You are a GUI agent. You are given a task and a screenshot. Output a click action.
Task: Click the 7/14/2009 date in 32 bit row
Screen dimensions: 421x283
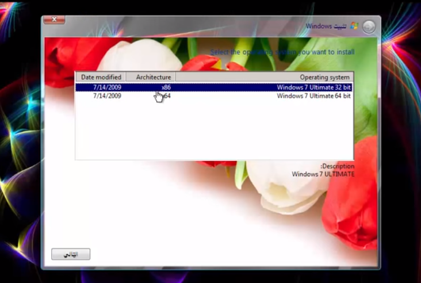click(x=107, y=87)
